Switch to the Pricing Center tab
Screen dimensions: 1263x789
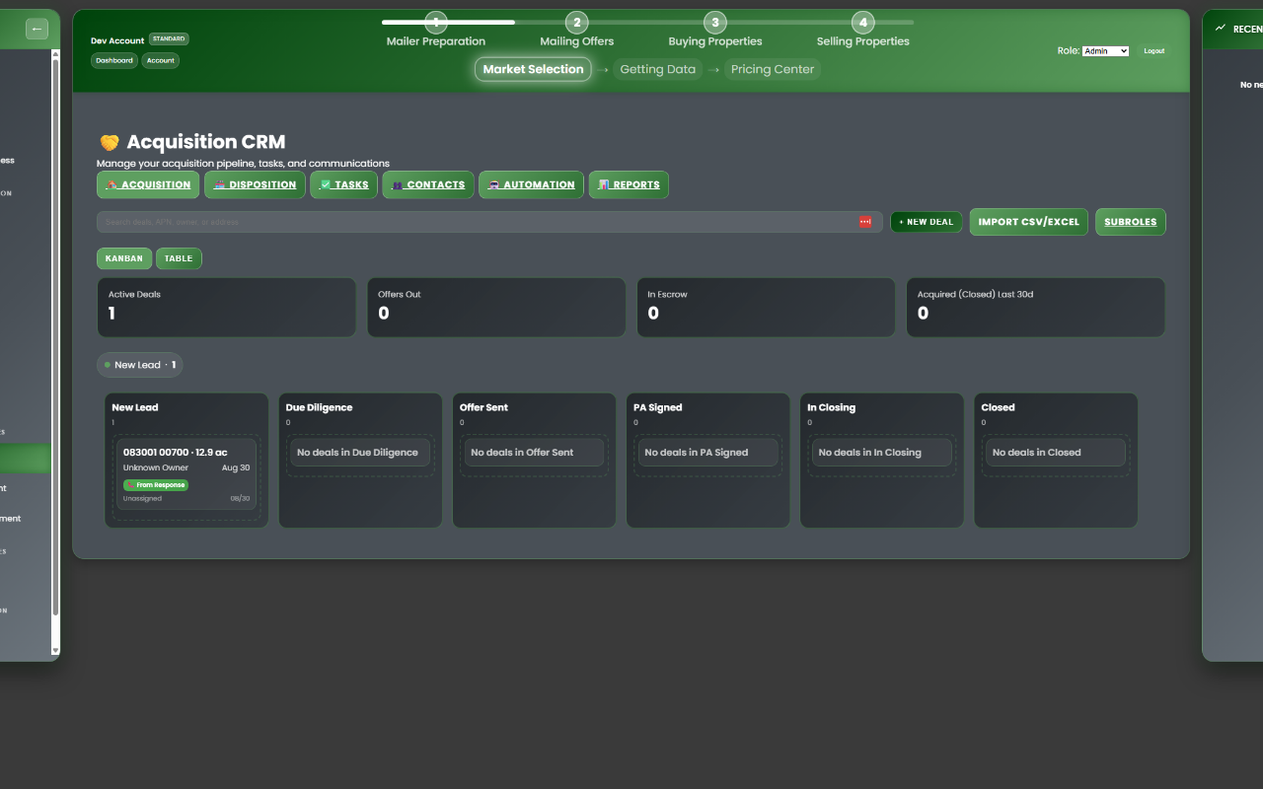click(773, 69)
